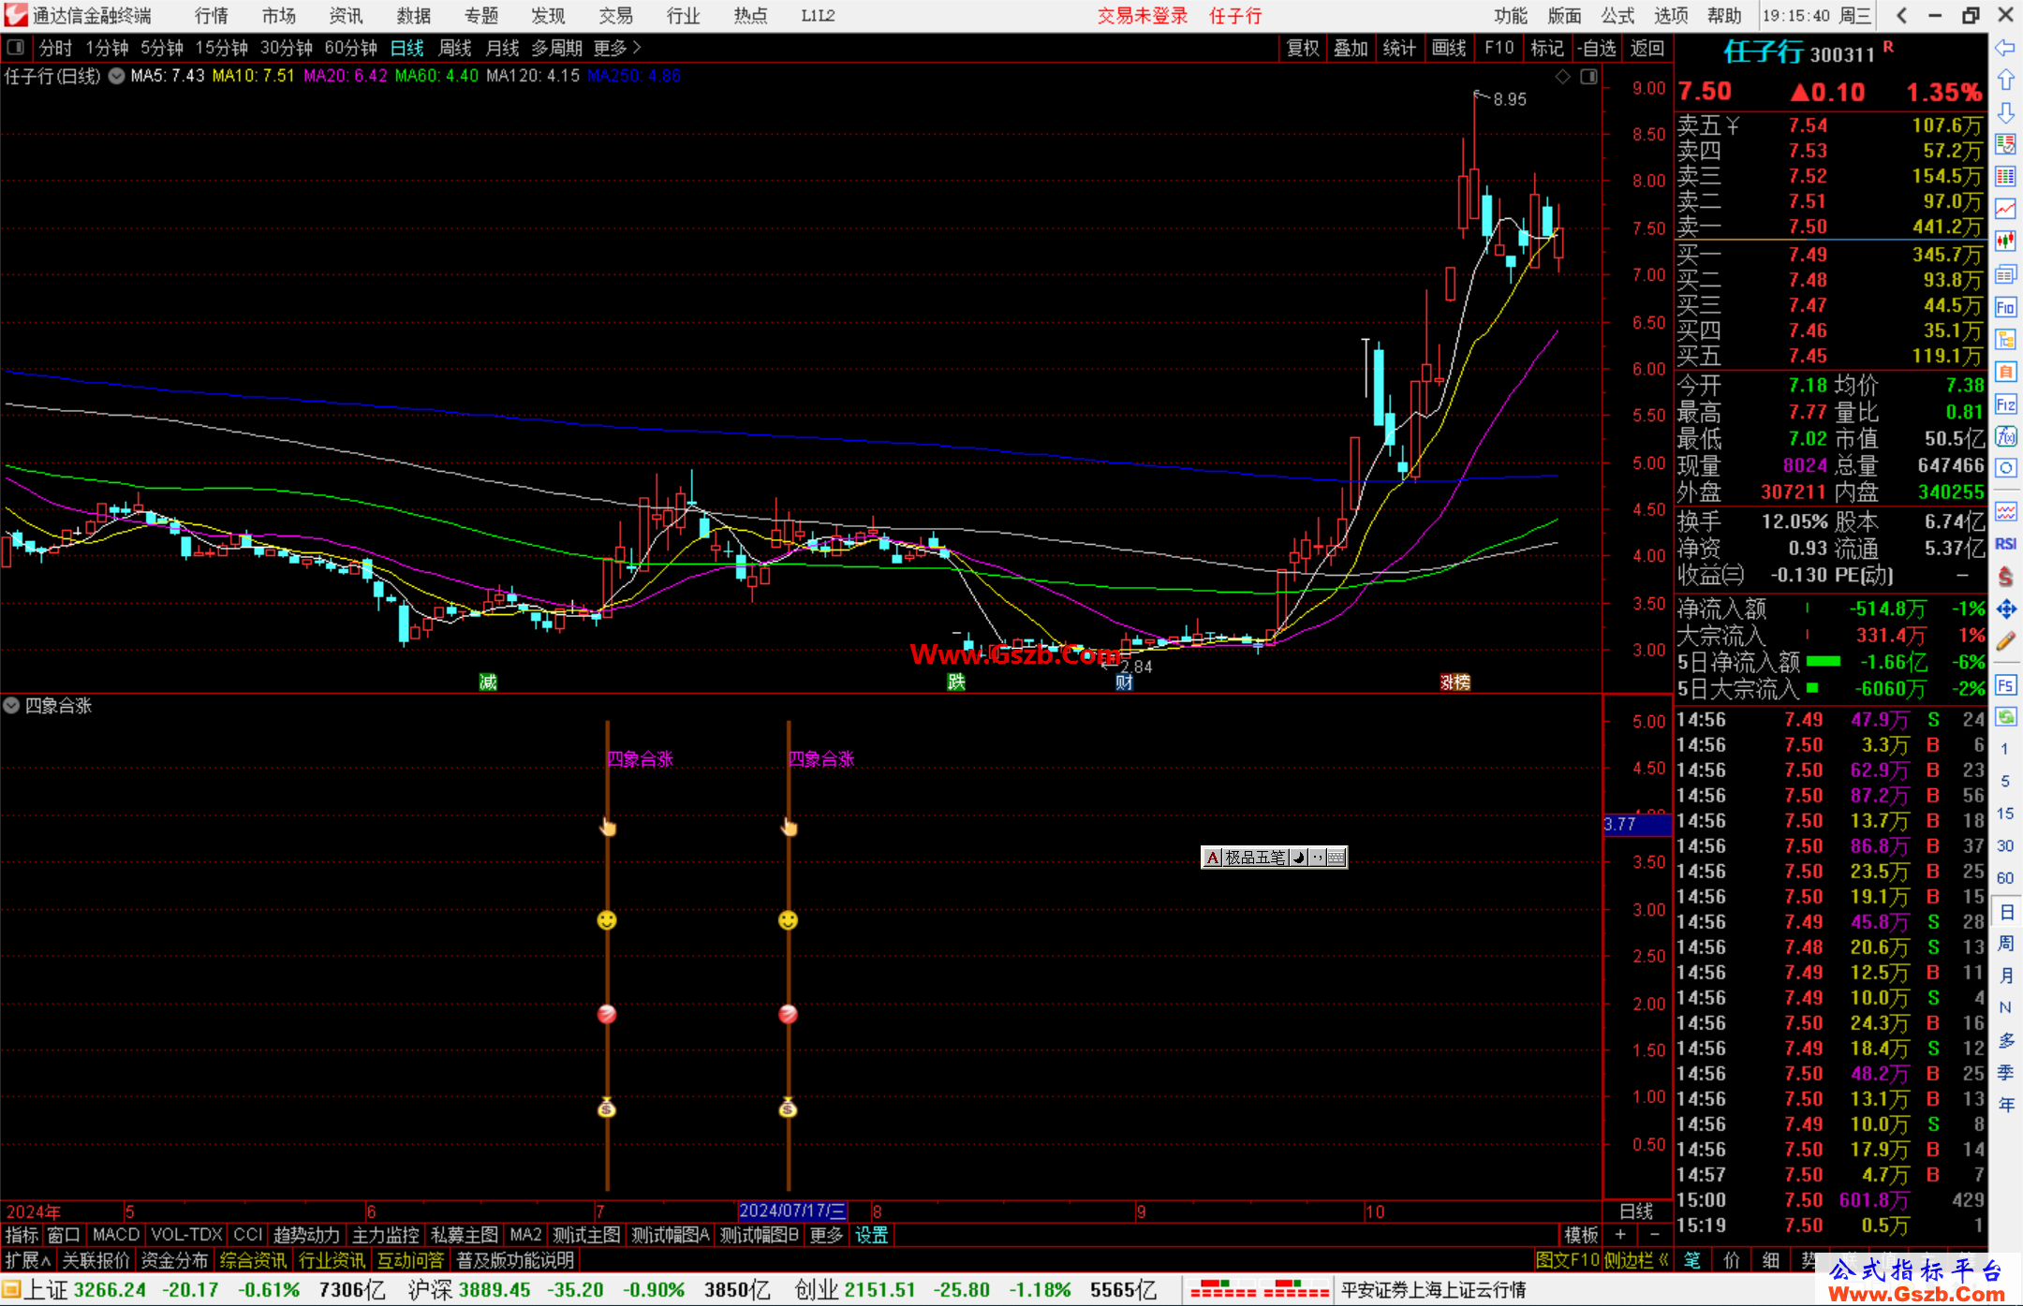Viewport: 2023px width, 1306px height.
Task: Open the colored grid table icon
Action: pos(2005,177)
